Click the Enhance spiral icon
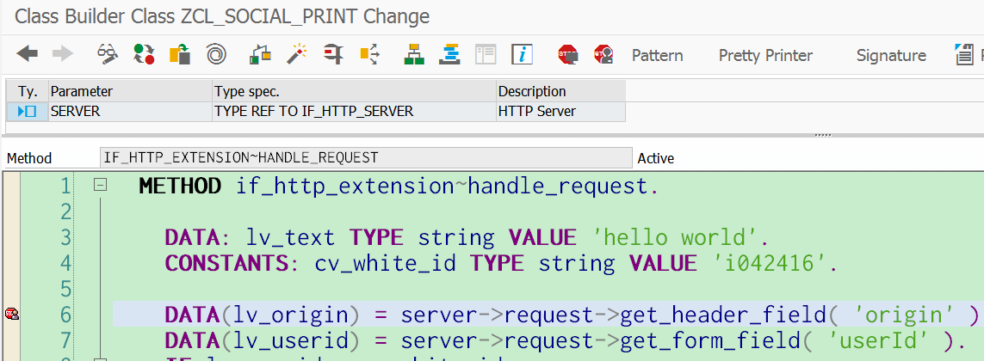The image size is (984, 361). pyautogui.click(x=216, y=54)
